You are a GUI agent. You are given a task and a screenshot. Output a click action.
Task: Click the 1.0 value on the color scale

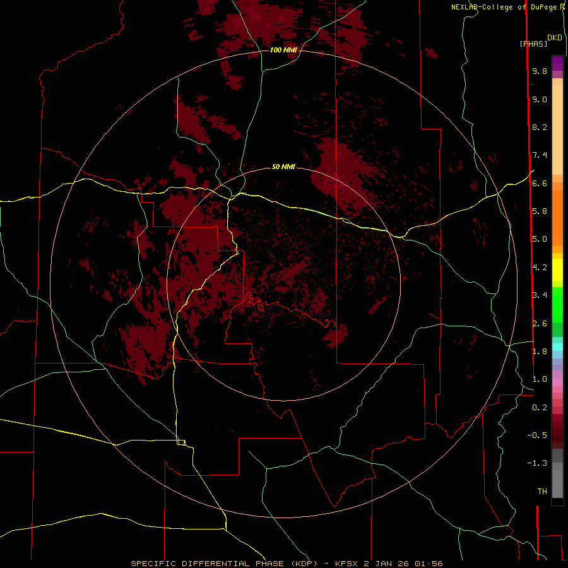540,379
